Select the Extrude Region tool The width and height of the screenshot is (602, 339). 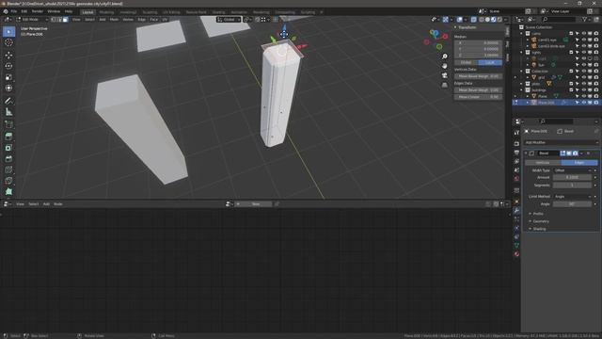click(8, 137)
